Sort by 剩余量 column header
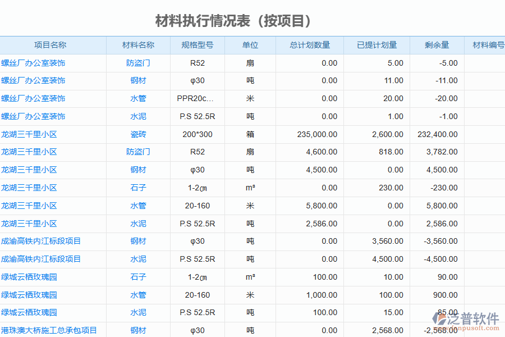This screenshot has width=505, height=337. click(x=437, y=45)
